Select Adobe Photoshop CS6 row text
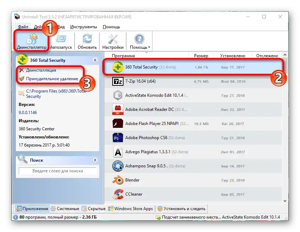This screenshot has height=232, width=300. click(146, 138)
